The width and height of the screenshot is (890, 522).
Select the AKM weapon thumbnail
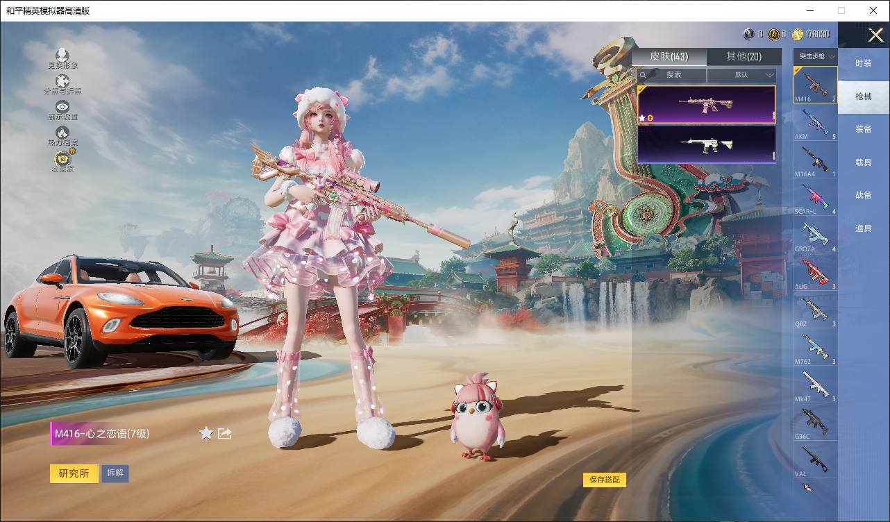click(x=815, y=123)
